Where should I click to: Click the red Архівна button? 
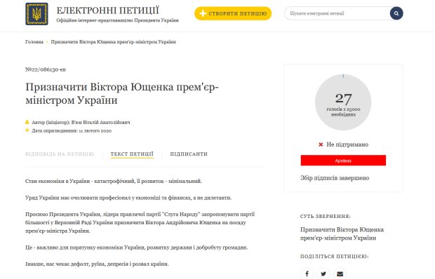[343, 161]
